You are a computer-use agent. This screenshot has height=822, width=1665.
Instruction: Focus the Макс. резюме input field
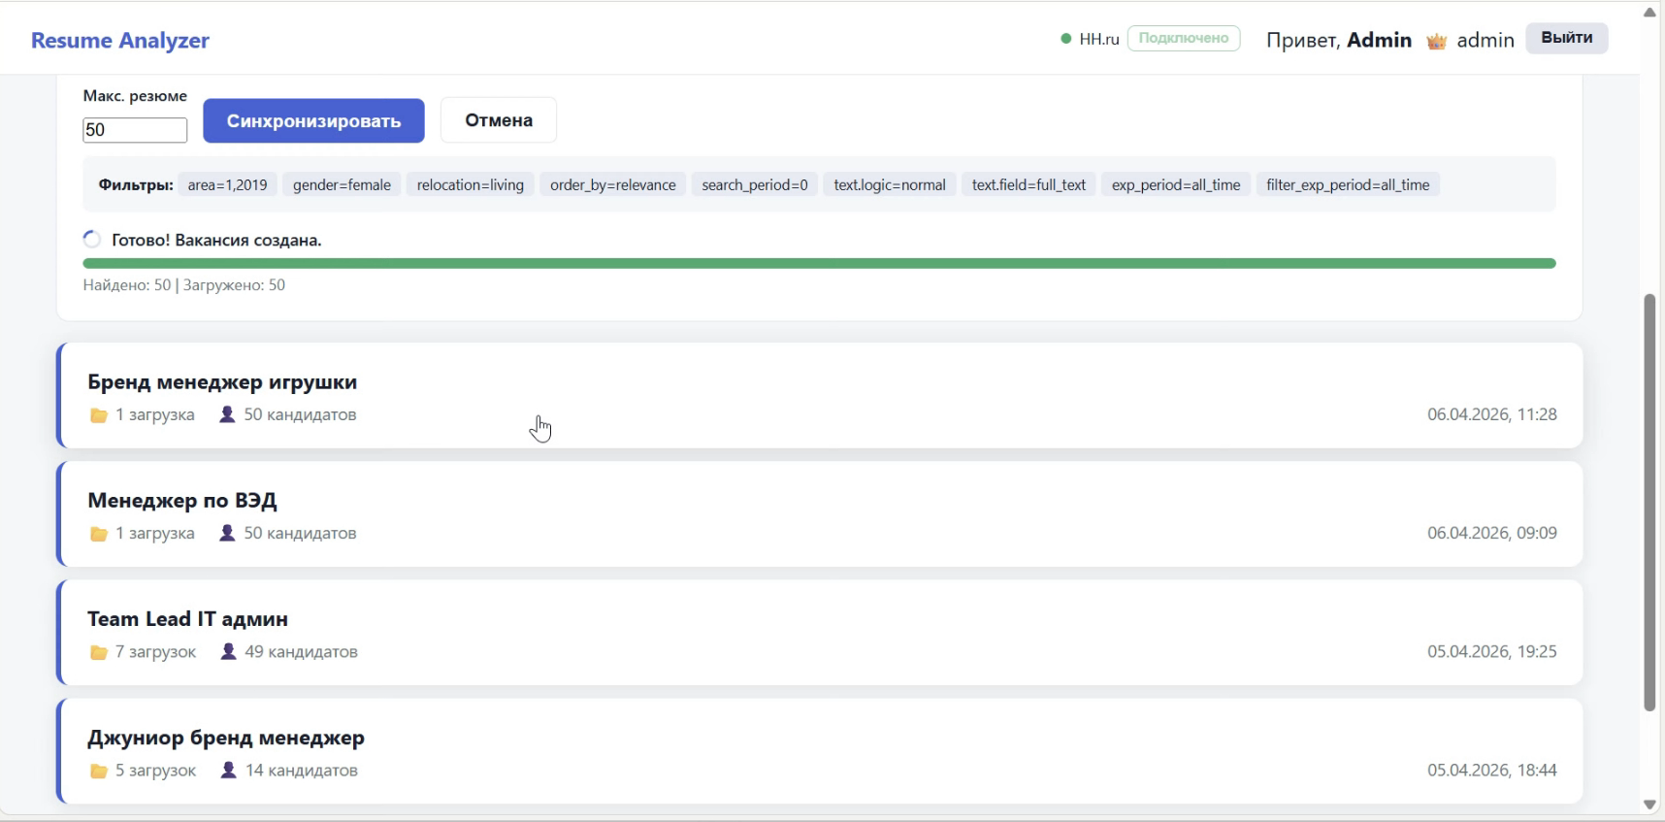click(135, 130)
